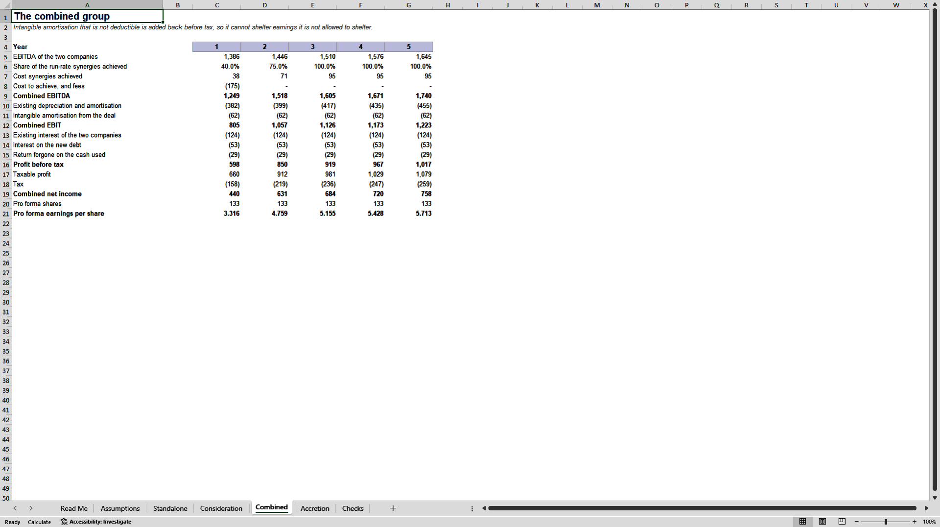Open the Checks sheet tab

(352, 508)
